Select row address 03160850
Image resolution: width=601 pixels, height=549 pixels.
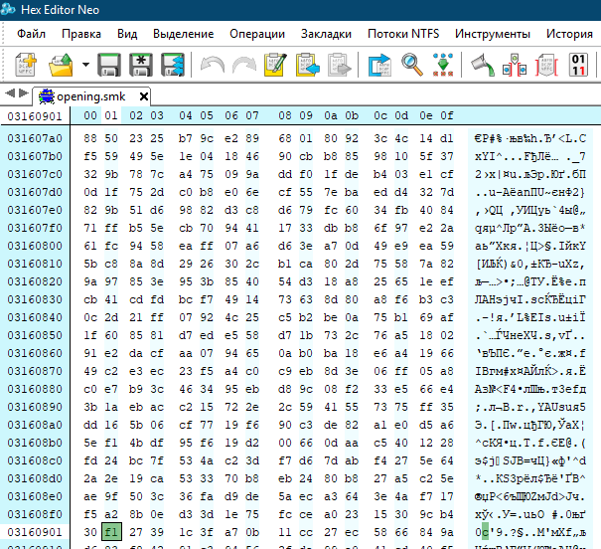(x=35, y=335)
